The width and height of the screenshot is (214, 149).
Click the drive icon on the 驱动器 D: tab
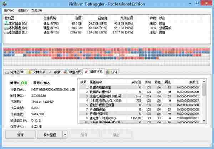[7, 72]
